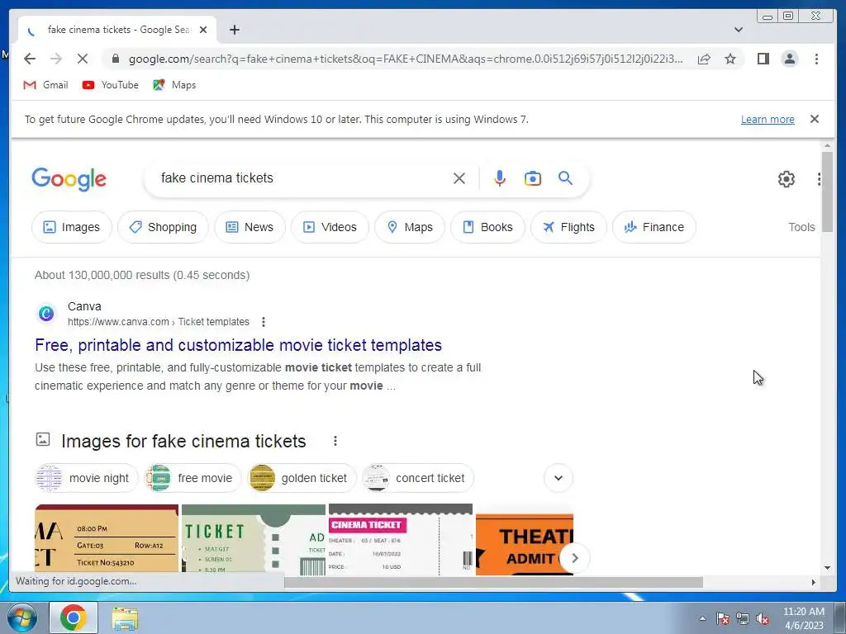Viewport: 846px width, 634px height.
Task: Click Learn more about Chrome updates
Action: click(x=768, y=119)
